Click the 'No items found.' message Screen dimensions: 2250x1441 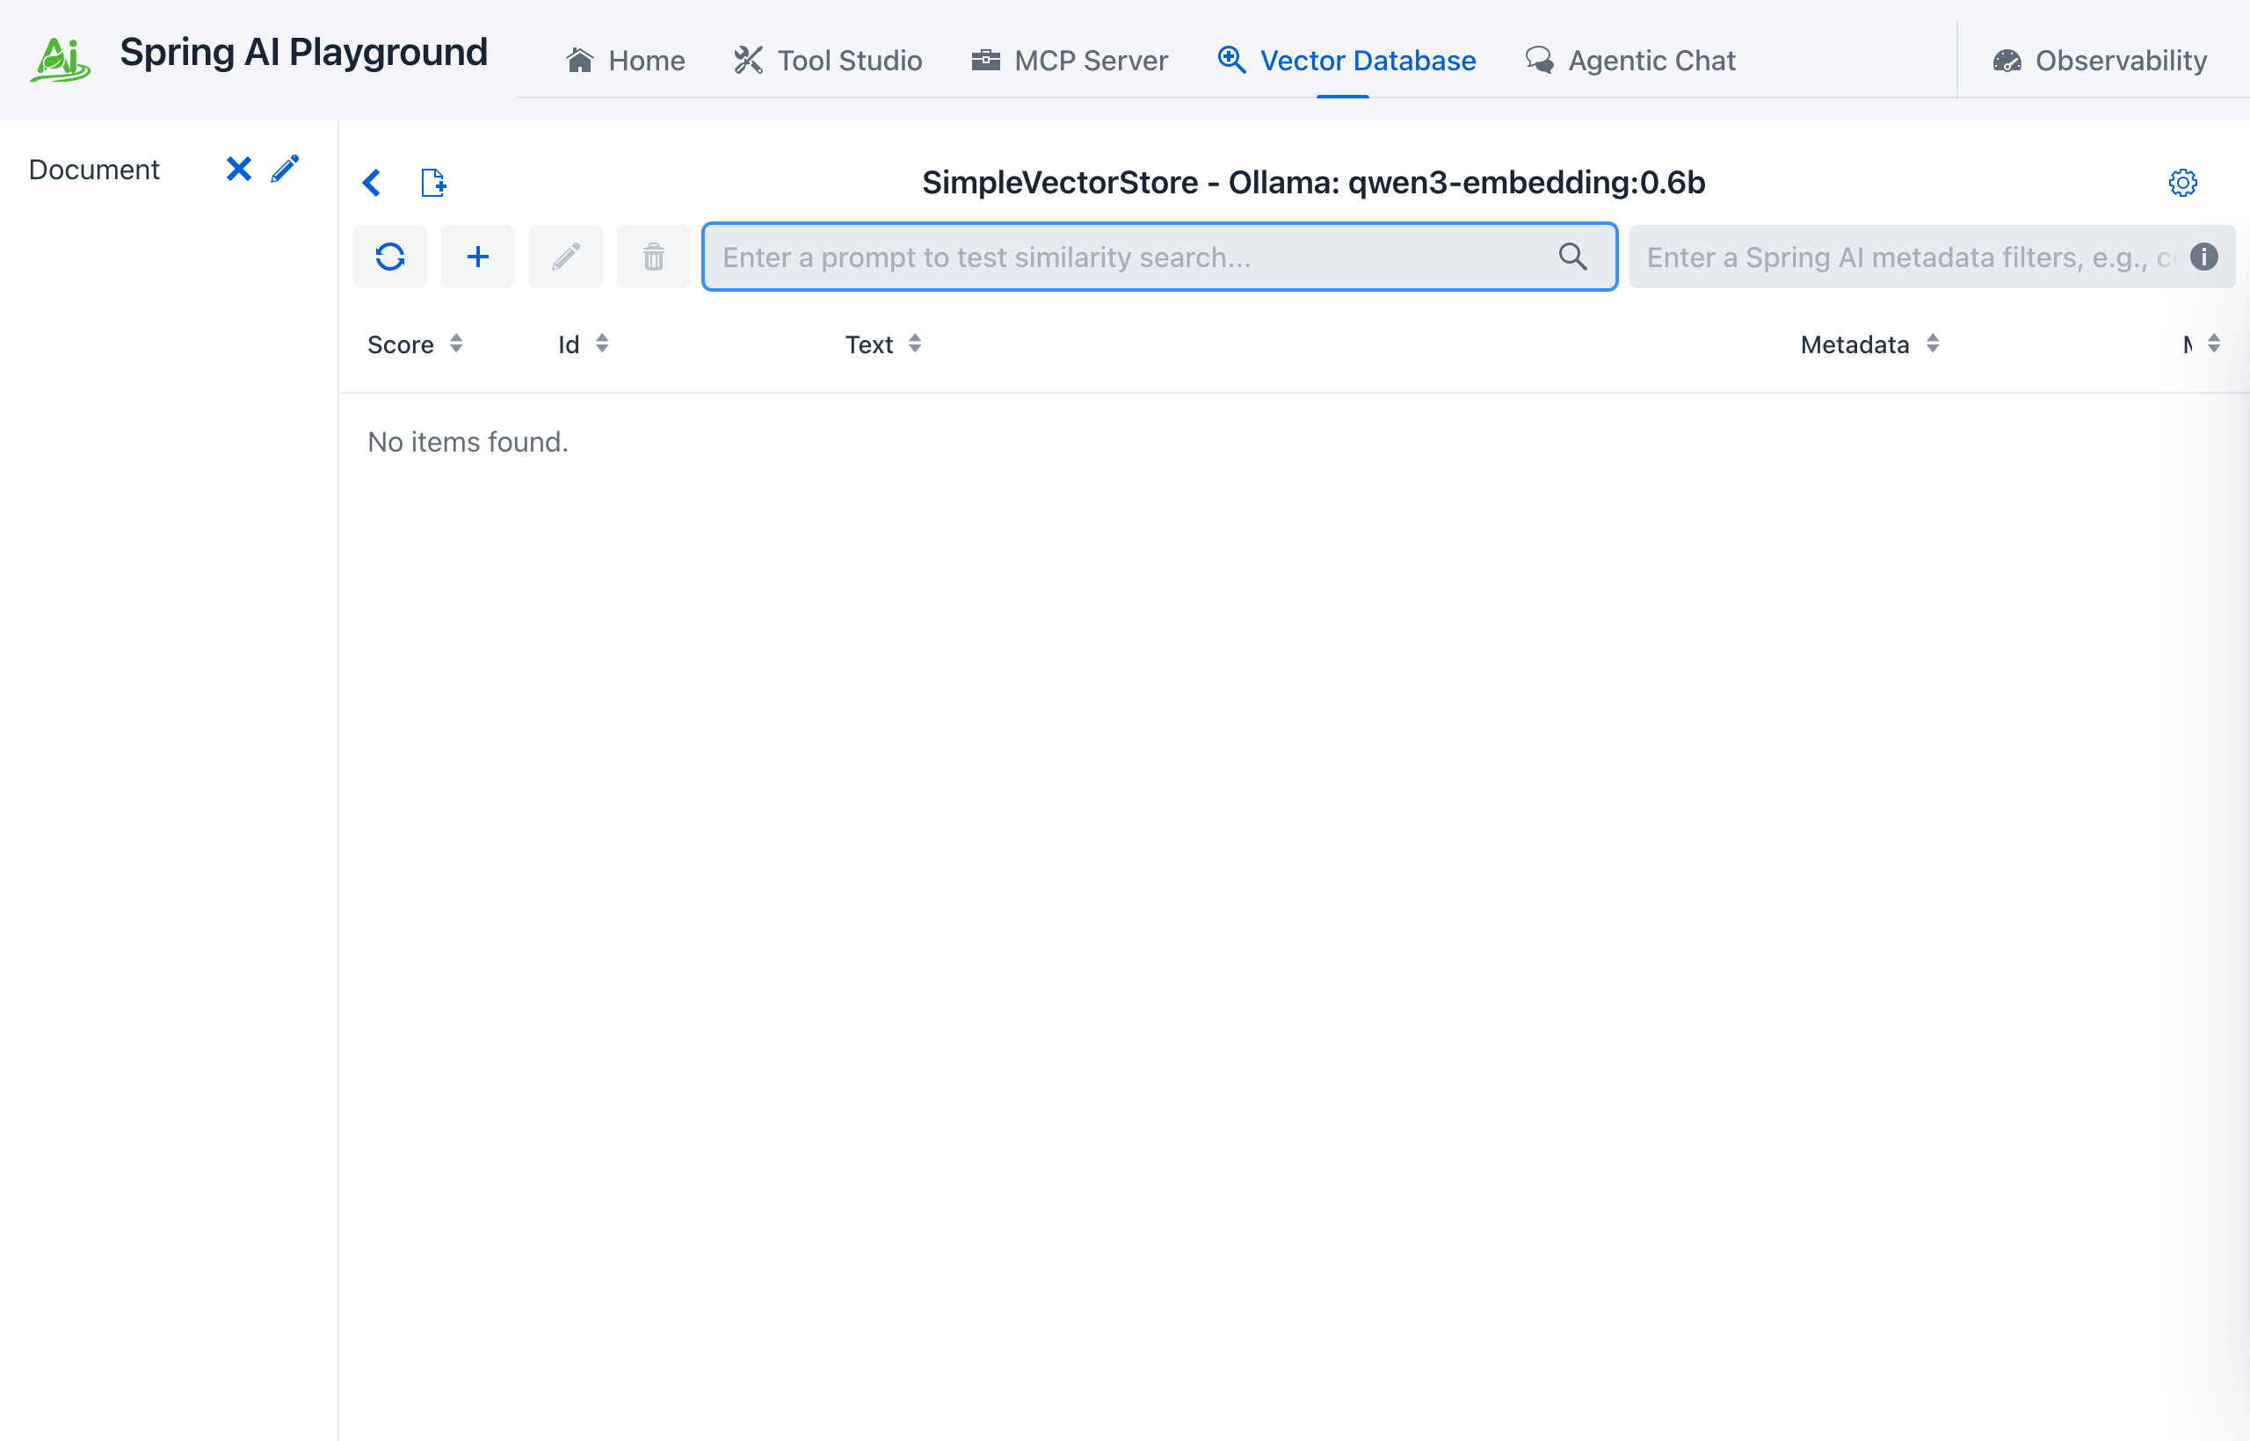[468, 442]
